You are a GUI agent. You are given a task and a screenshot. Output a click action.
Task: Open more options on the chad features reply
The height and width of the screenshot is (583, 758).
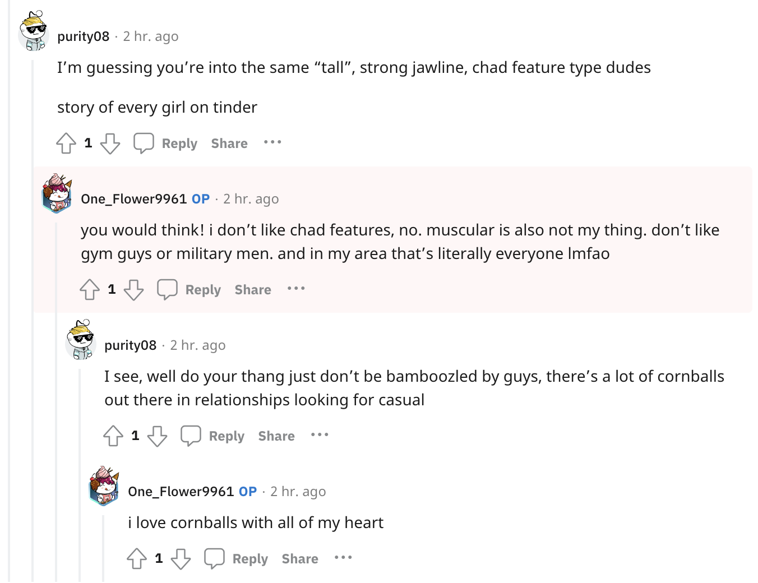click(296, 289)
